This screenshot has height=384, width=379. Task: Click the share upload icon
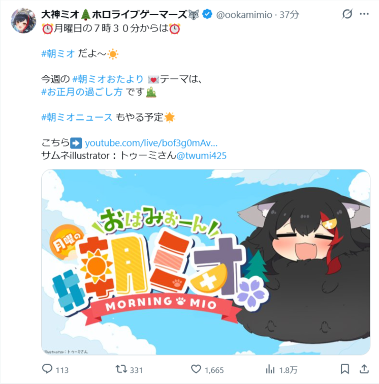[364, 369]
